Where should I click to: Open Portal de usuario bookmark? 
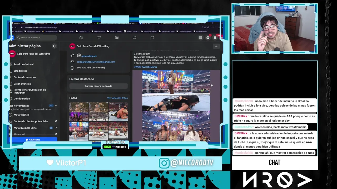(x=201, y=31)
